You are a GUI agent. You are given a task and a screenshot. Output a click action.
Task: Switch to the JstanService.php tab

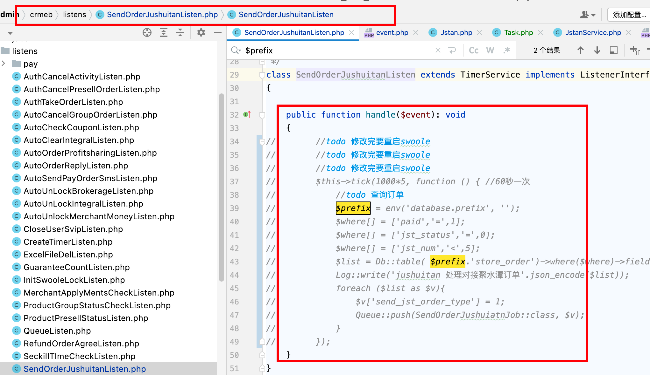[x=593, y=32]
